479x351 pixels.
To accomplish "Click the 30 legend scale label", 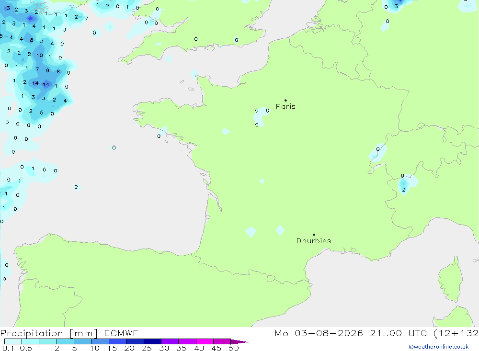I will pos(164,348).
